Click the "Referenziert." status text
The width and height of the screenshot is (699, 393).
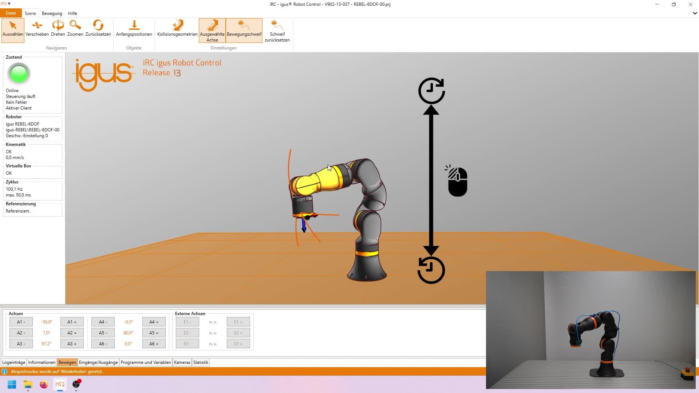pos(18,211)
